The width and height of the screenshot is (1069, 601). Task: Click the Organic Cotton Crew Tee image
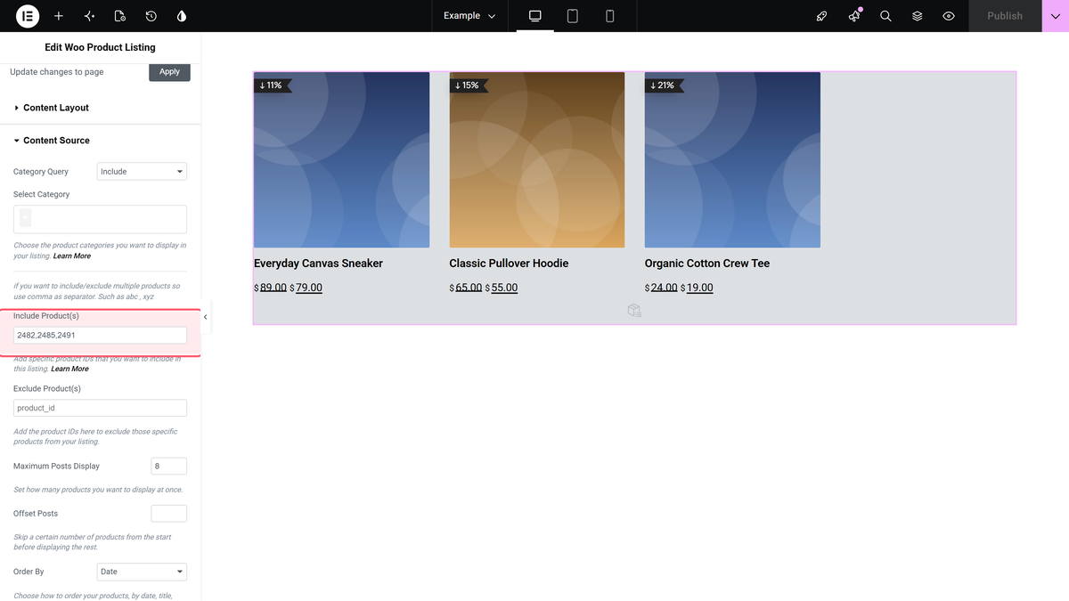pyautogui.click(x=732, y=160)
